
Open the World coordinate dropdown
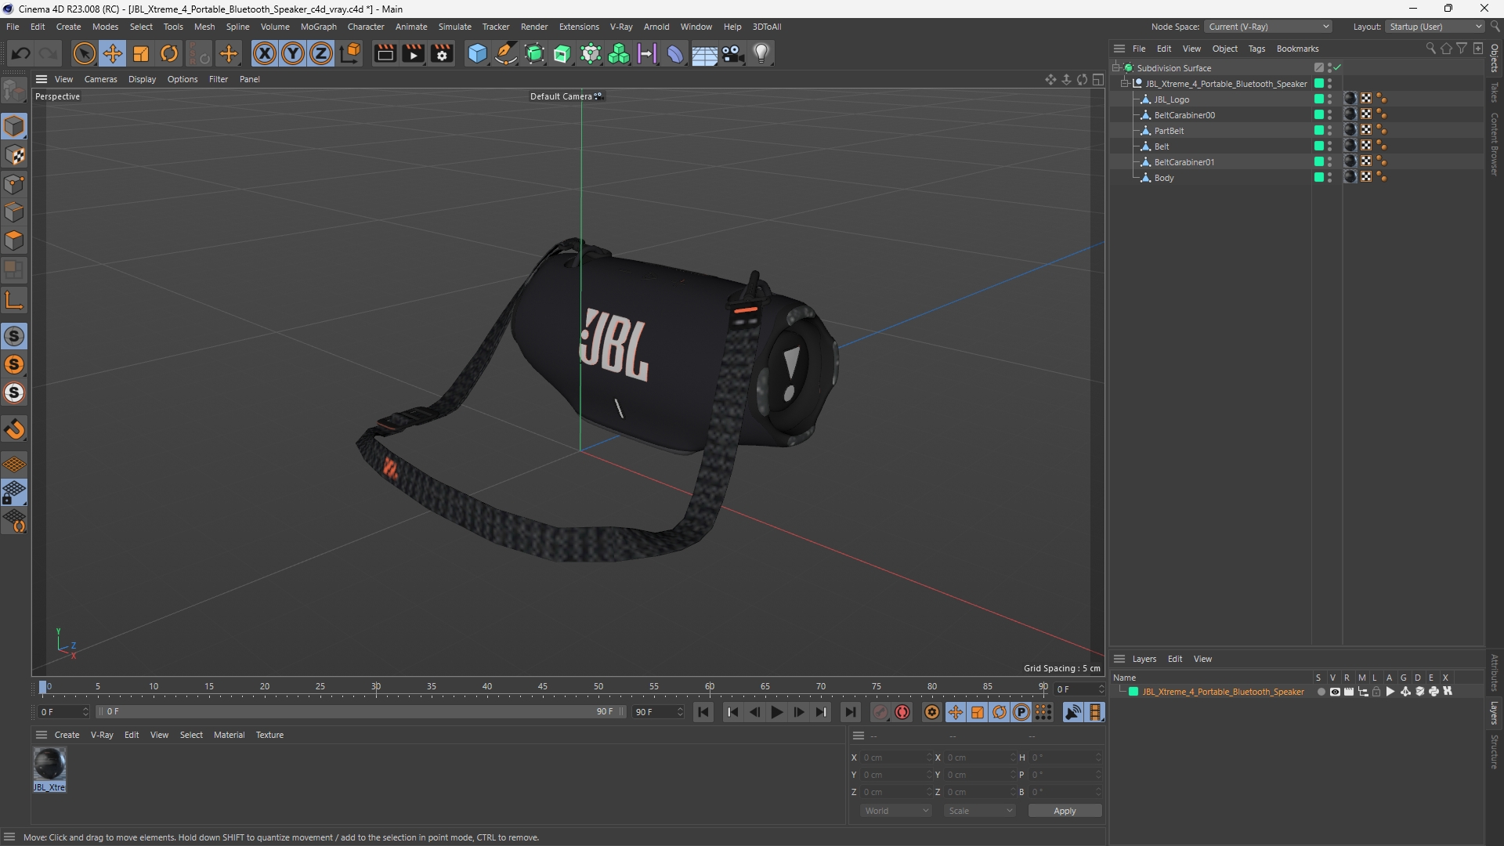tap(896, 811)
